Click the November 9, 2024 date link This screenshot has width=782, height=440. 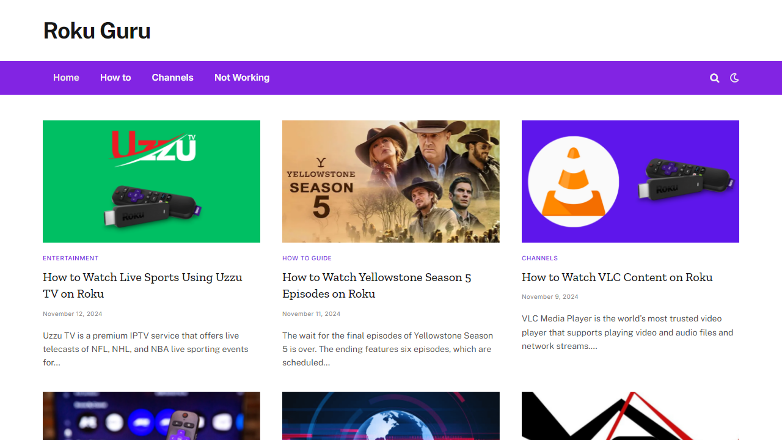coord(550,296)
